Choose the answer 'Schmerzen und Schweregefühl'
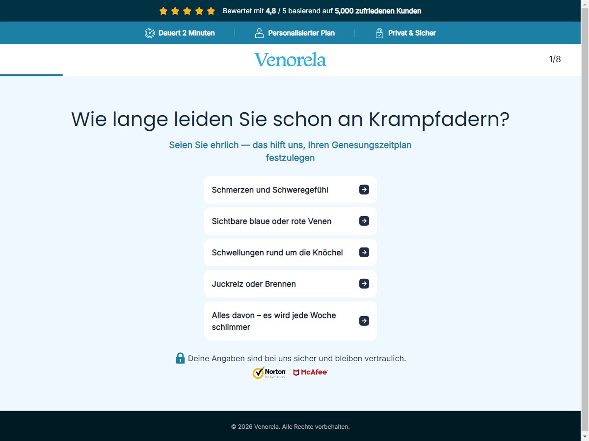The width and height of the screenshot is (589, 441). coord(291,190)
